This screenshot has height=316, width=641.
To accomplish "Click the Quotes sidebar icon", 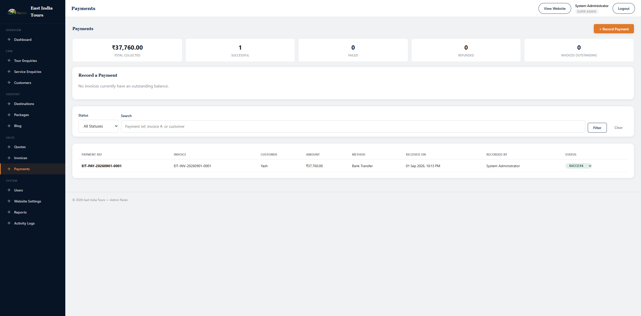I will click(9, 147).
